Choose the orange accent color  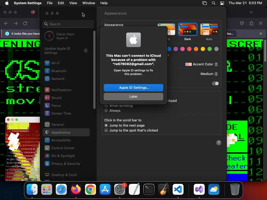coord(196,49)
